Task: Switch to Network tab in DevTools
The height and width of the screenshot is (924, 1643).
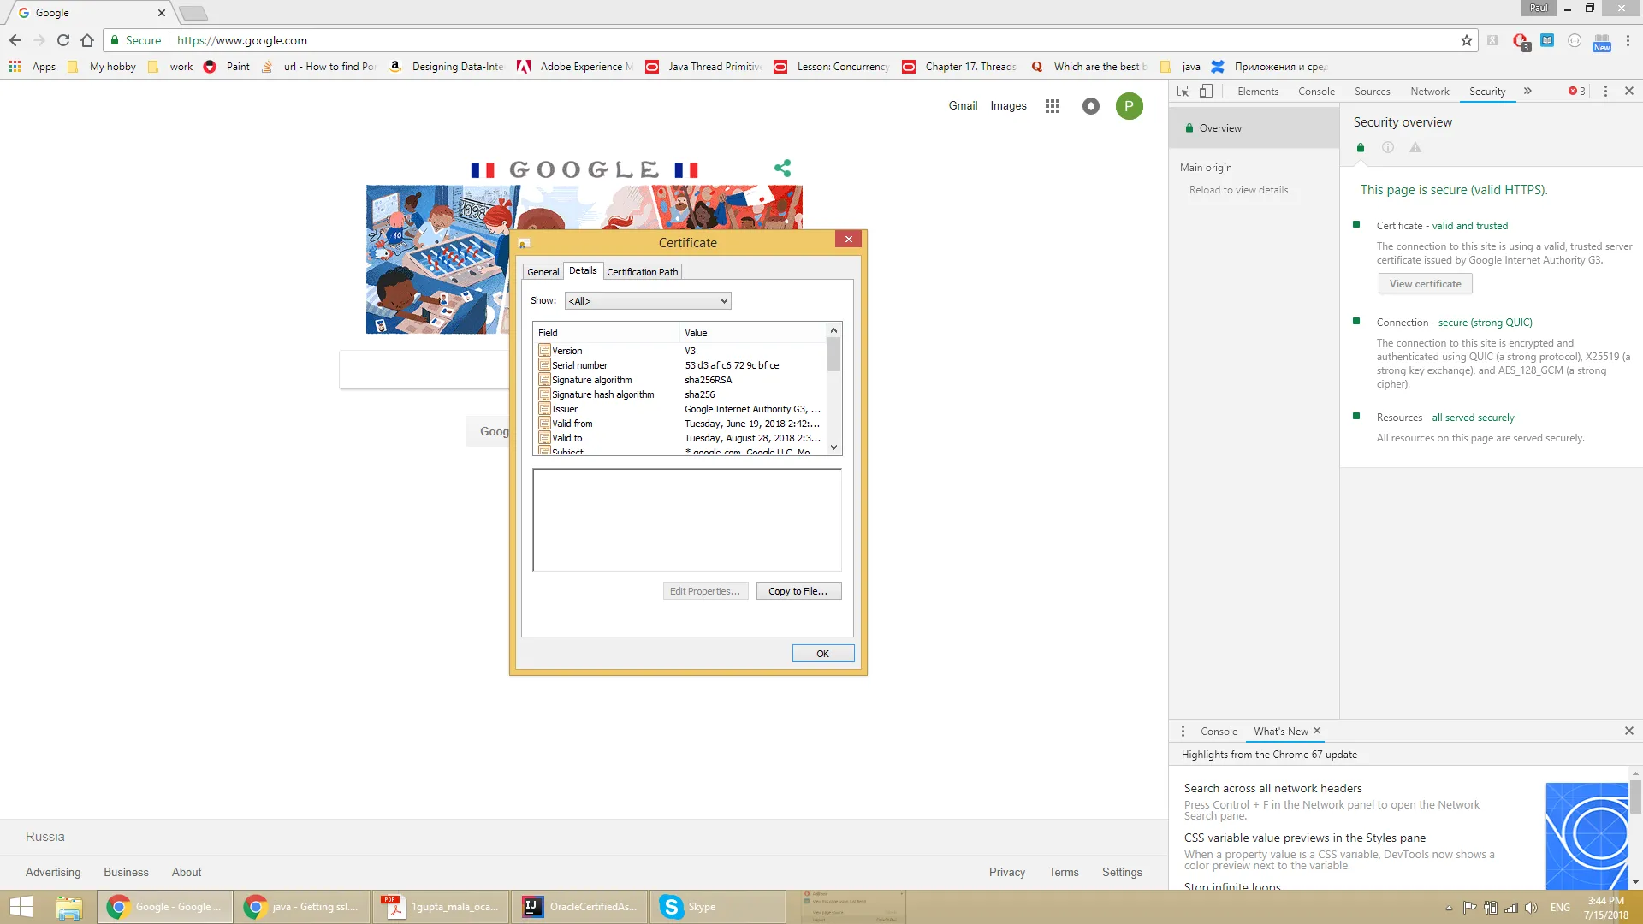Action: pos(1429,92)
